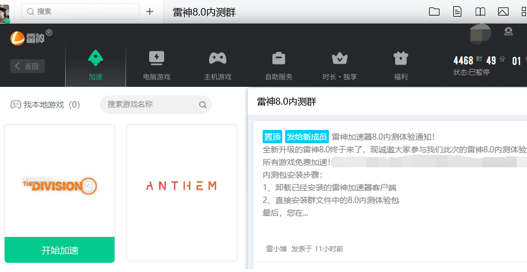Click the 开始加速 button
This screenshot has width=527, height=272.
coord(60,250)
